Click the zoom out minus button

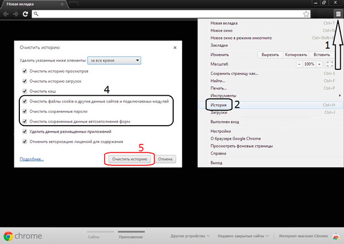298,64
